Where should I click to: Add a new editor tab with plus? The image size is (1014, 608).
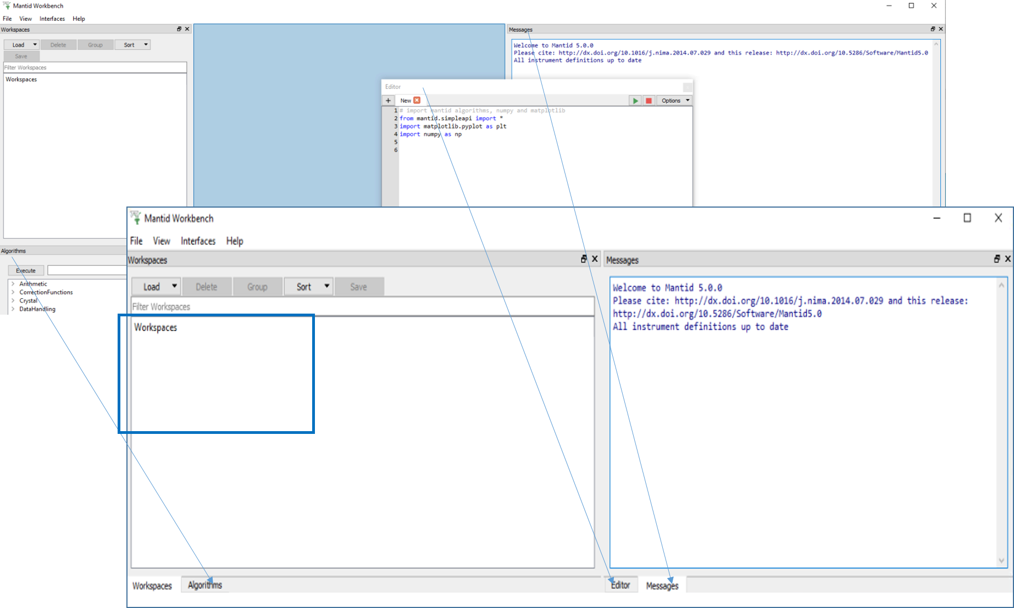pos(388,101)
